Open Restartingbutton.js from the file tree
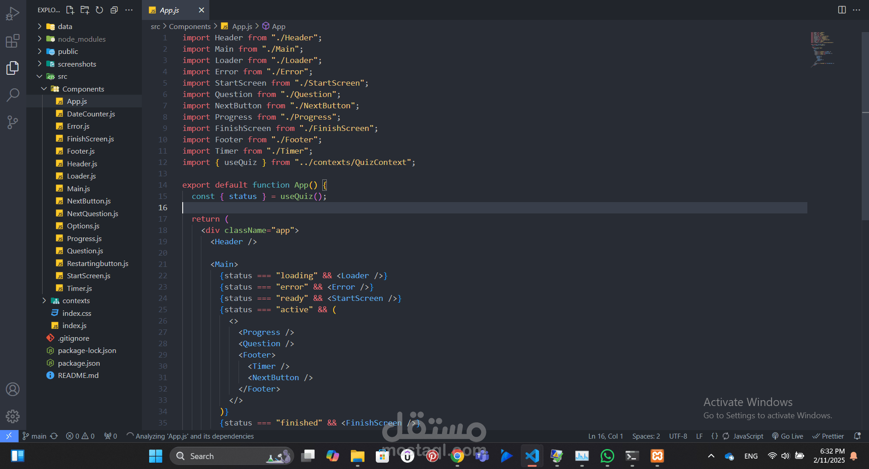This screenshot has height=469, width=869. (x=97, y=263)
